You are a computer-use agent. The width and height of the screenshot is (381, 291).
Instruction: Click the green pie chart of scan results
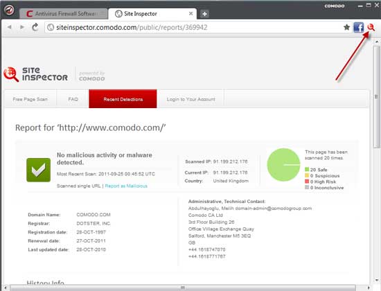pos(283,165)
